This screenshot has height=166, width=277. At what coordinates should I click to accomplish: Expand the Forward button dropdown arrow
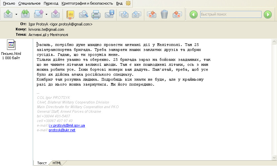[x=46, y=15]
